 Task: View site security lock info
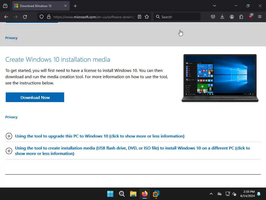[49, 17]
